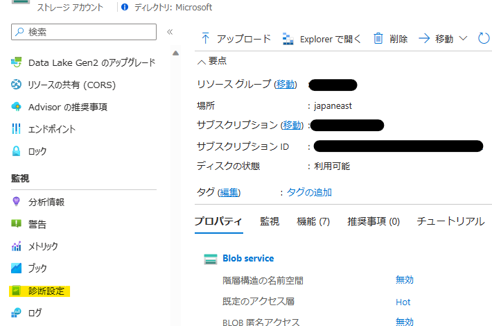The width and height of the screenshot is (492, 326).
Task: Click the upload arrow icon
Action: coord(206,38)
